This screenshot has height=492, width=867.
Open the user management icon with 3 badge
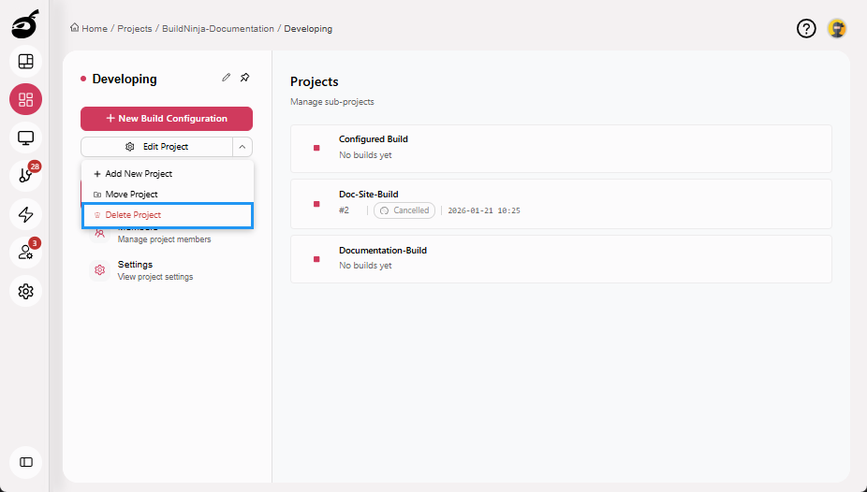25,253
